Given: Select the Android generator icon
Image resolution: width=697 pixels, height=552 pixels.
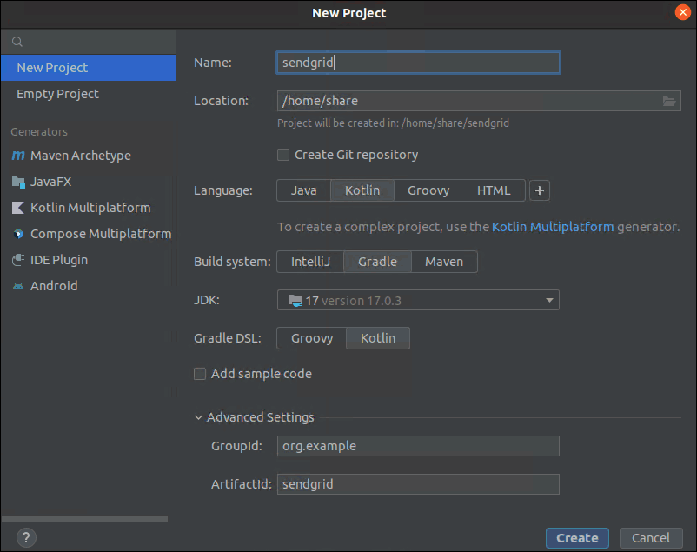Looking at the screenshot, I should tap(18, 286).
